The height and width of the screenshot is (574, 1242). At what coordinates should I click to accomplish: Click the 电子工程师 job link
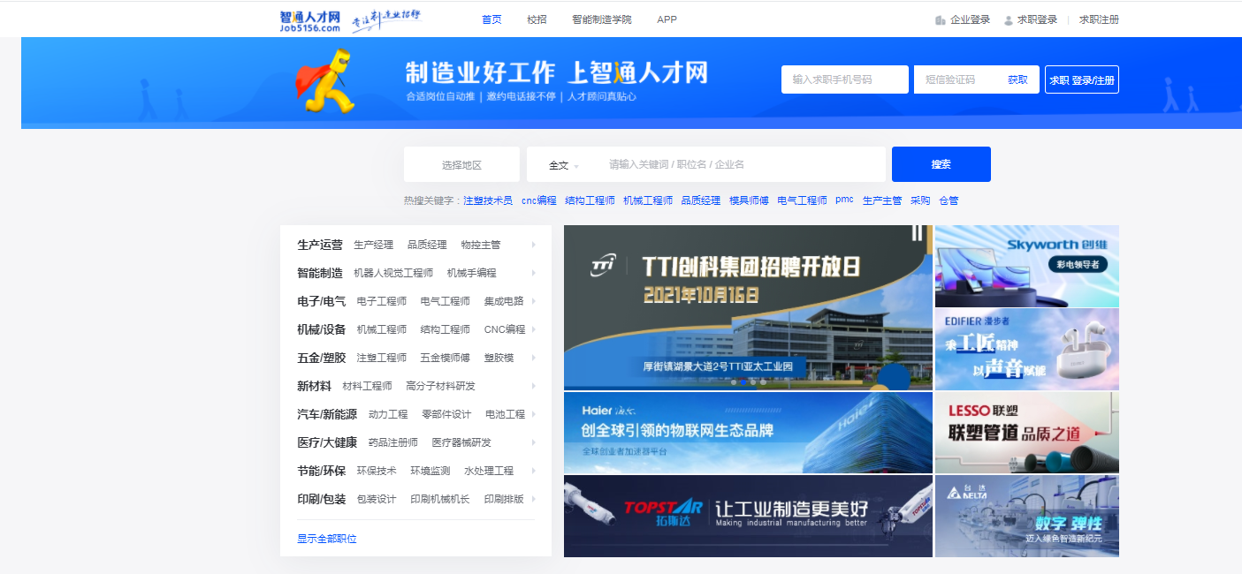(x=382, y=301)
